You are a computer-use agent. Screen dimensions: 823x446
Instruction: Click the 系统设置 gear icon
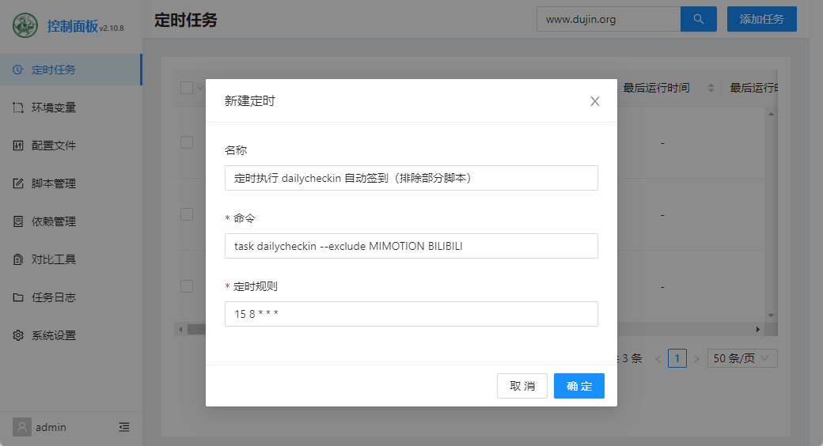tap(18, 335)
